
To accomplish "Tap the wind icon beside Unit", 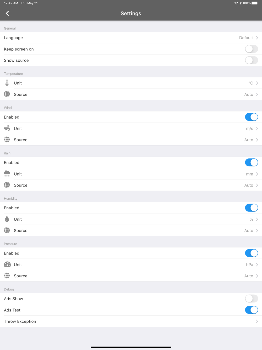I will [7, 128].
